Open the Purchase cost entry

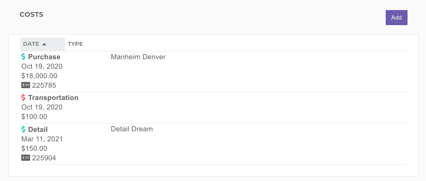click(x=44, y=57)
